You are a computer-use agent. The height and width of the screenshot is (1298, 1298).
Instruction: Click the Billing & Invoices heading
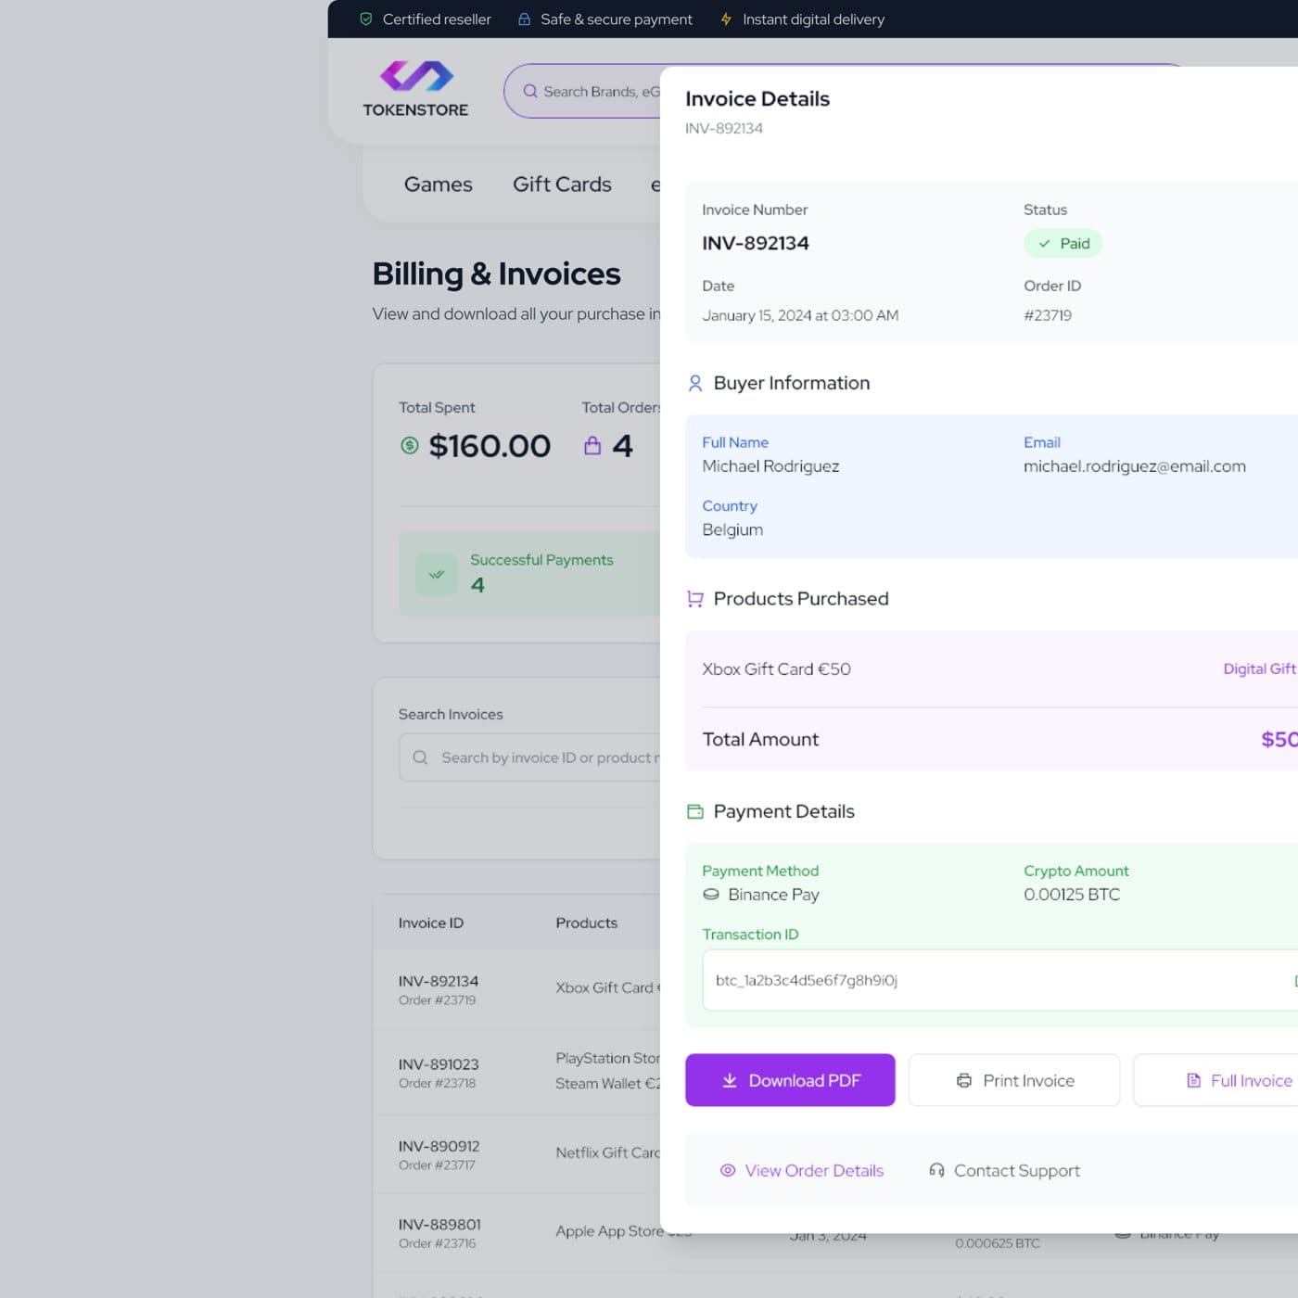click(x=496, y=274)
